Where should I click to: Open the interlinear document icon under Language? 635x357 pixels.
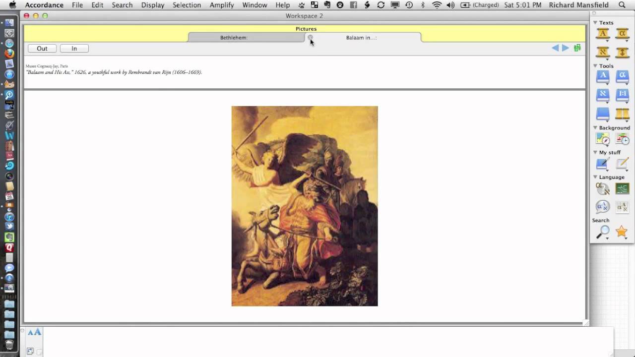622,206
